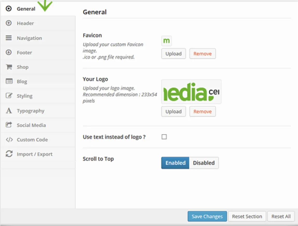Upload a new Favicon image
Viewport: 298px width, 226px height.
(173, 54)
